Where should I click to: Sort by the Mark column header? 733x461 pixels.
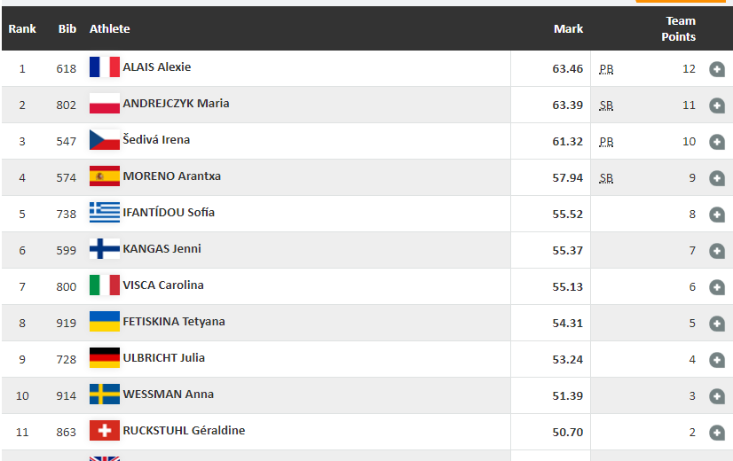[x=568, y=29]
